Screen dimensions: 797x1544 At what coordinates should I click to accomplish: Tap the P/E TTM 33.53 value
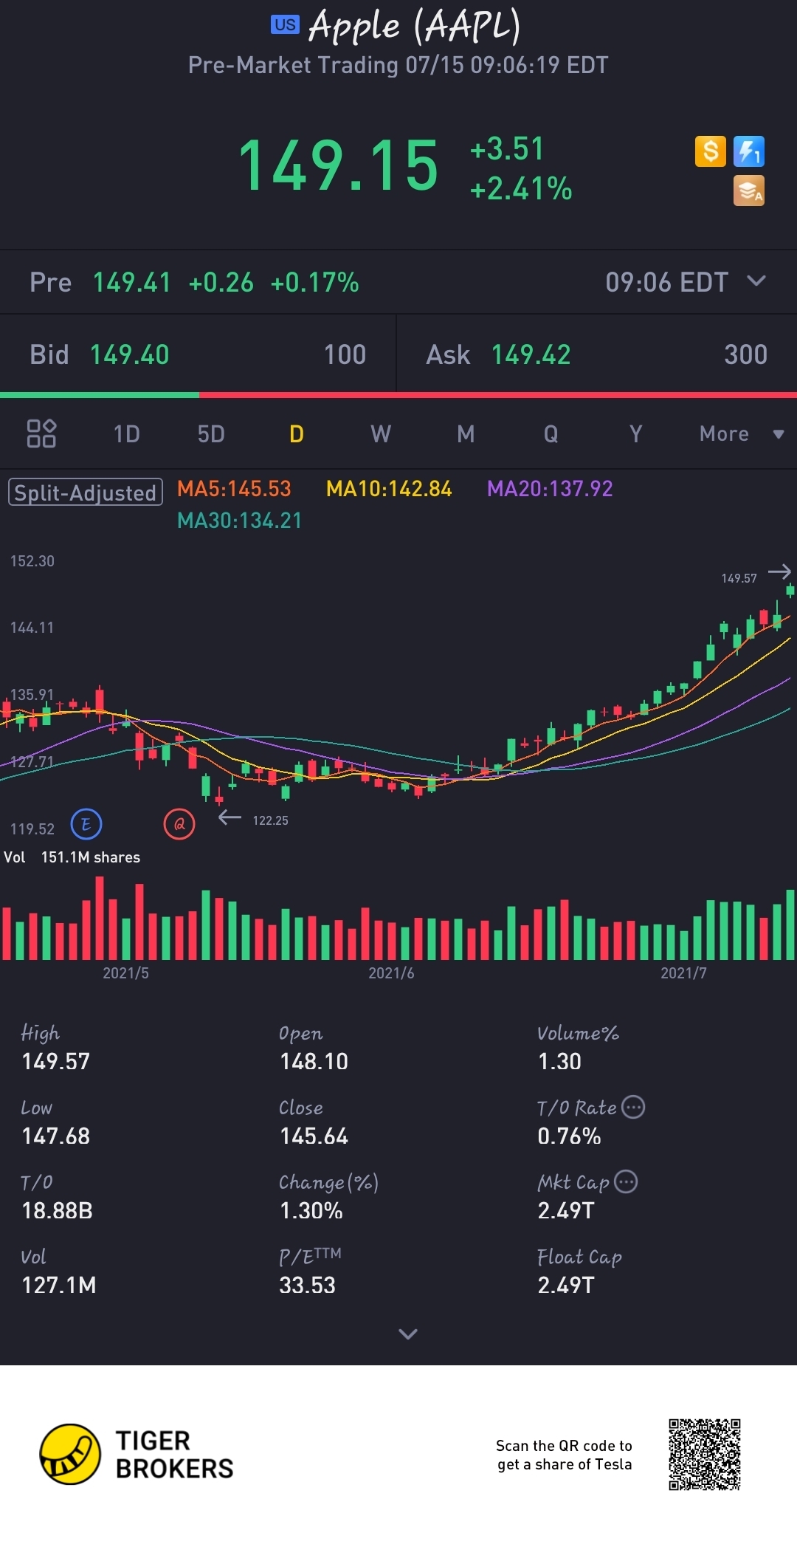[x=307, y=1285]
